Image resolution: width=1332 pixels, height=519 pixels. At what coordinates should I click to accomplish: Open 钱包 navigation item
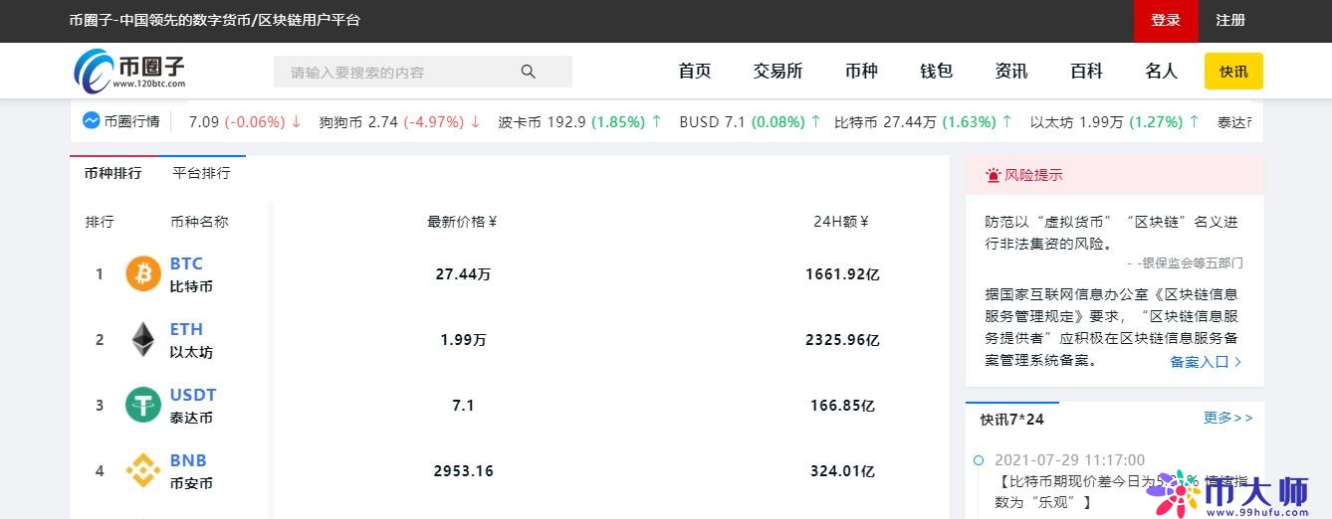pos(936,71)
